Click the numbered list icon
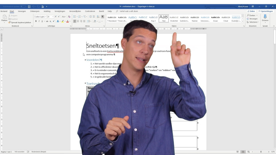276x155 pixels. [80, 17]
